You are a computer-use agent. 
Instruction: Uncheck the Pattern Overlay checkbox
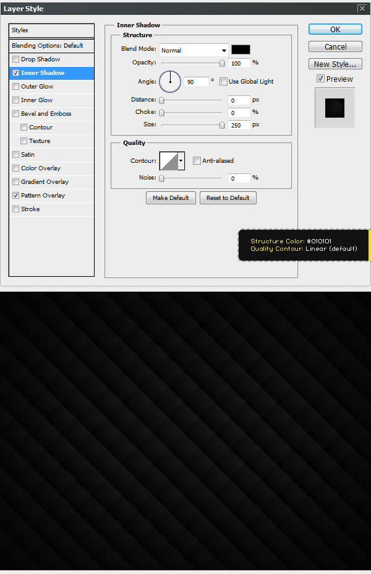point(15,196)
